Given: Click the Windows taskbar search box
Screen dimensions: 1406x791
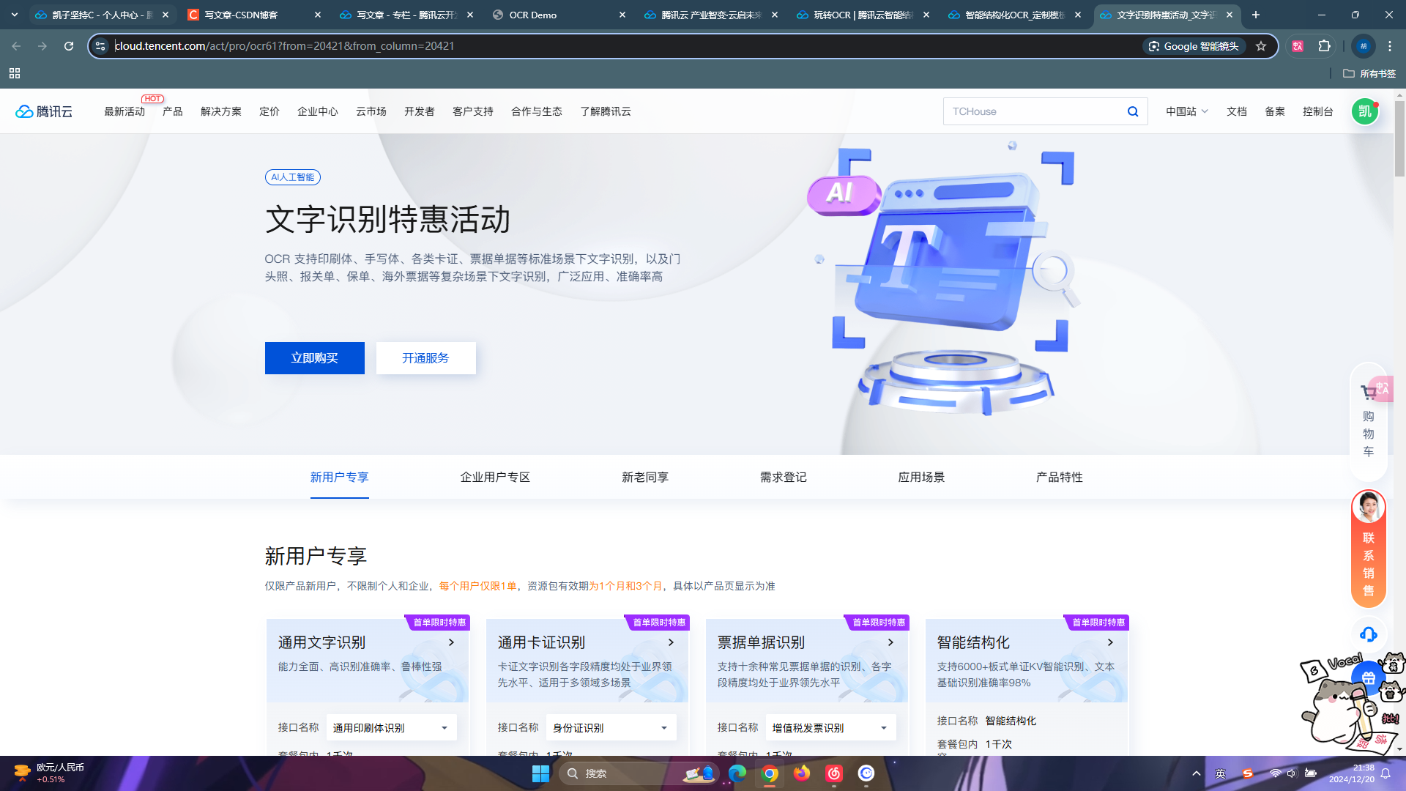Looking at the screenshot, I should [x=639, y=773].
